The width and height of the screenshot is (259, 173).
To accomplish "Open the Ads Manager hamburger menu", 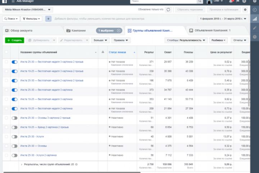I will pos(13,1).
